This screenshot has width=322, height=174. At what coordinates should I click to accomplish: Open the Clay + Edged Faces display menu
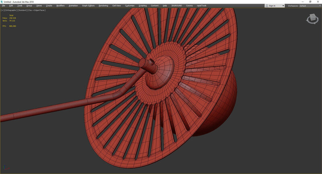point(36,10)
